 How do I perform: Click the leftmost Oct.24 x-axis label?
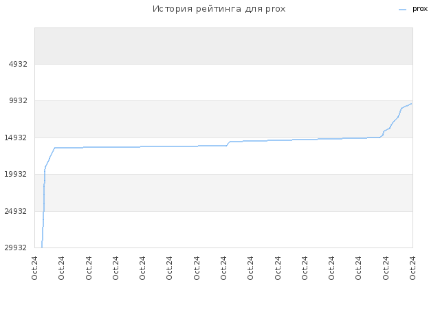[x=34, y=268]
